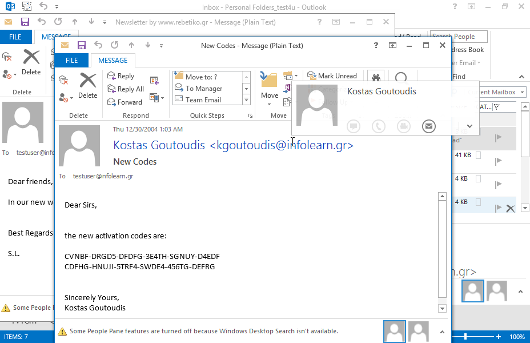Toggle category box on middle 4 KB message
Viewport: 530px width, 343px height.
click(x=478, y=178)
